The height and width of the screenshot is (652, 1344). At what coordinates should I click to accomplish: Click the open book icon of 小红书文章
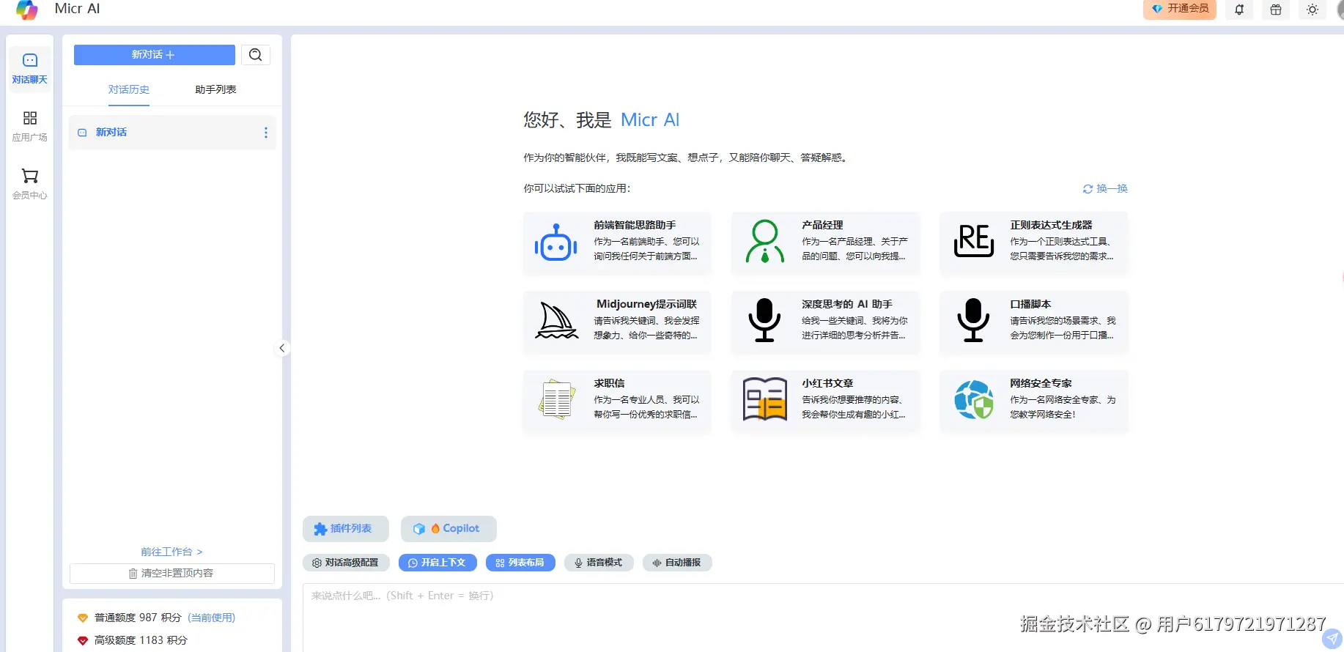point(765,399)
